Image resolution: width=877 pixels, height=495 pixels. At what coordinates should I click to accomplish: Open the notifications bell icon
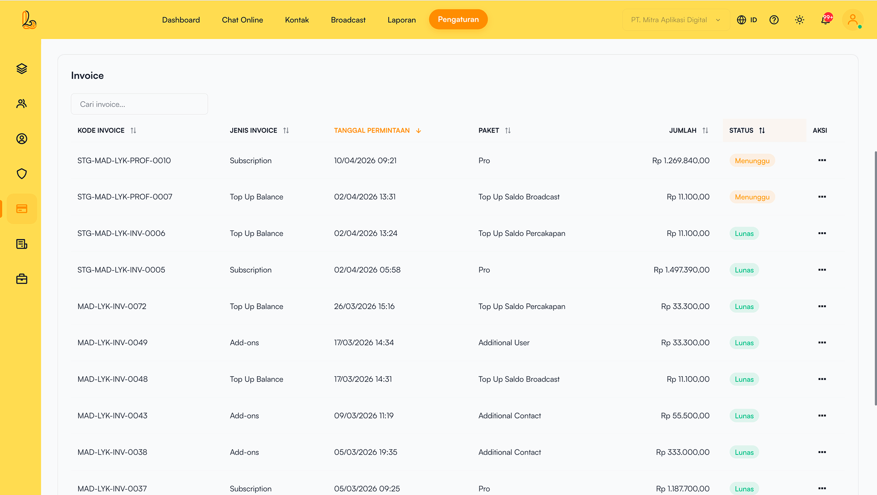coord(826,20)
